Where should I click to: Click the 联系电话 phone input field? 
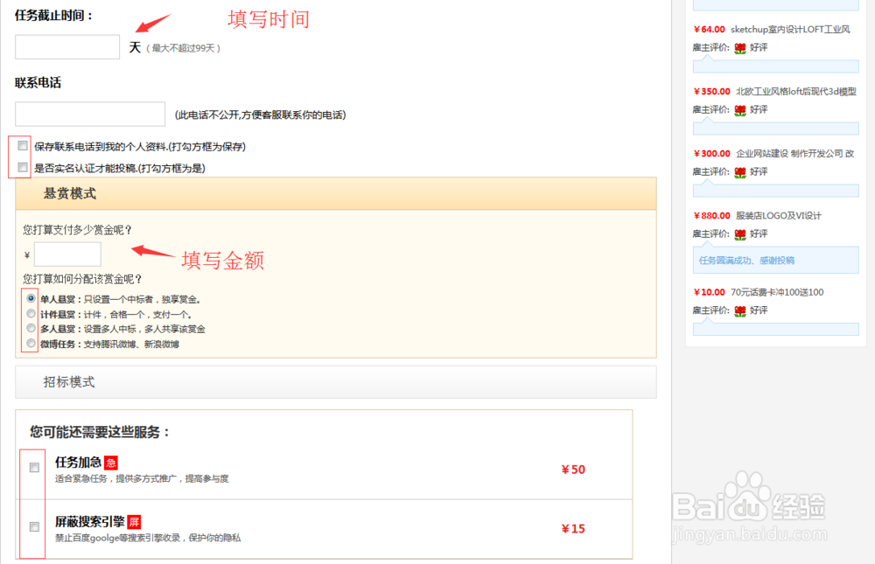click(90, 114)
